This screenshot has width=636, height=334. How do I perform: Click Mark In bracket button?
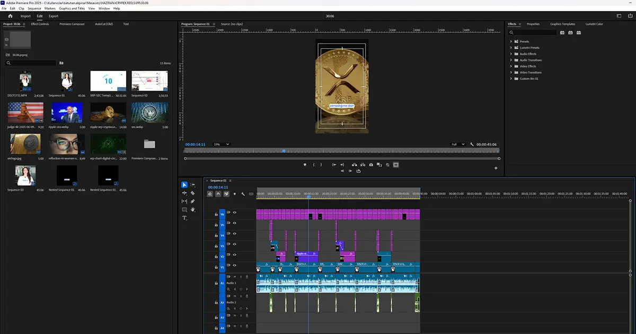(x=314, y=164)
